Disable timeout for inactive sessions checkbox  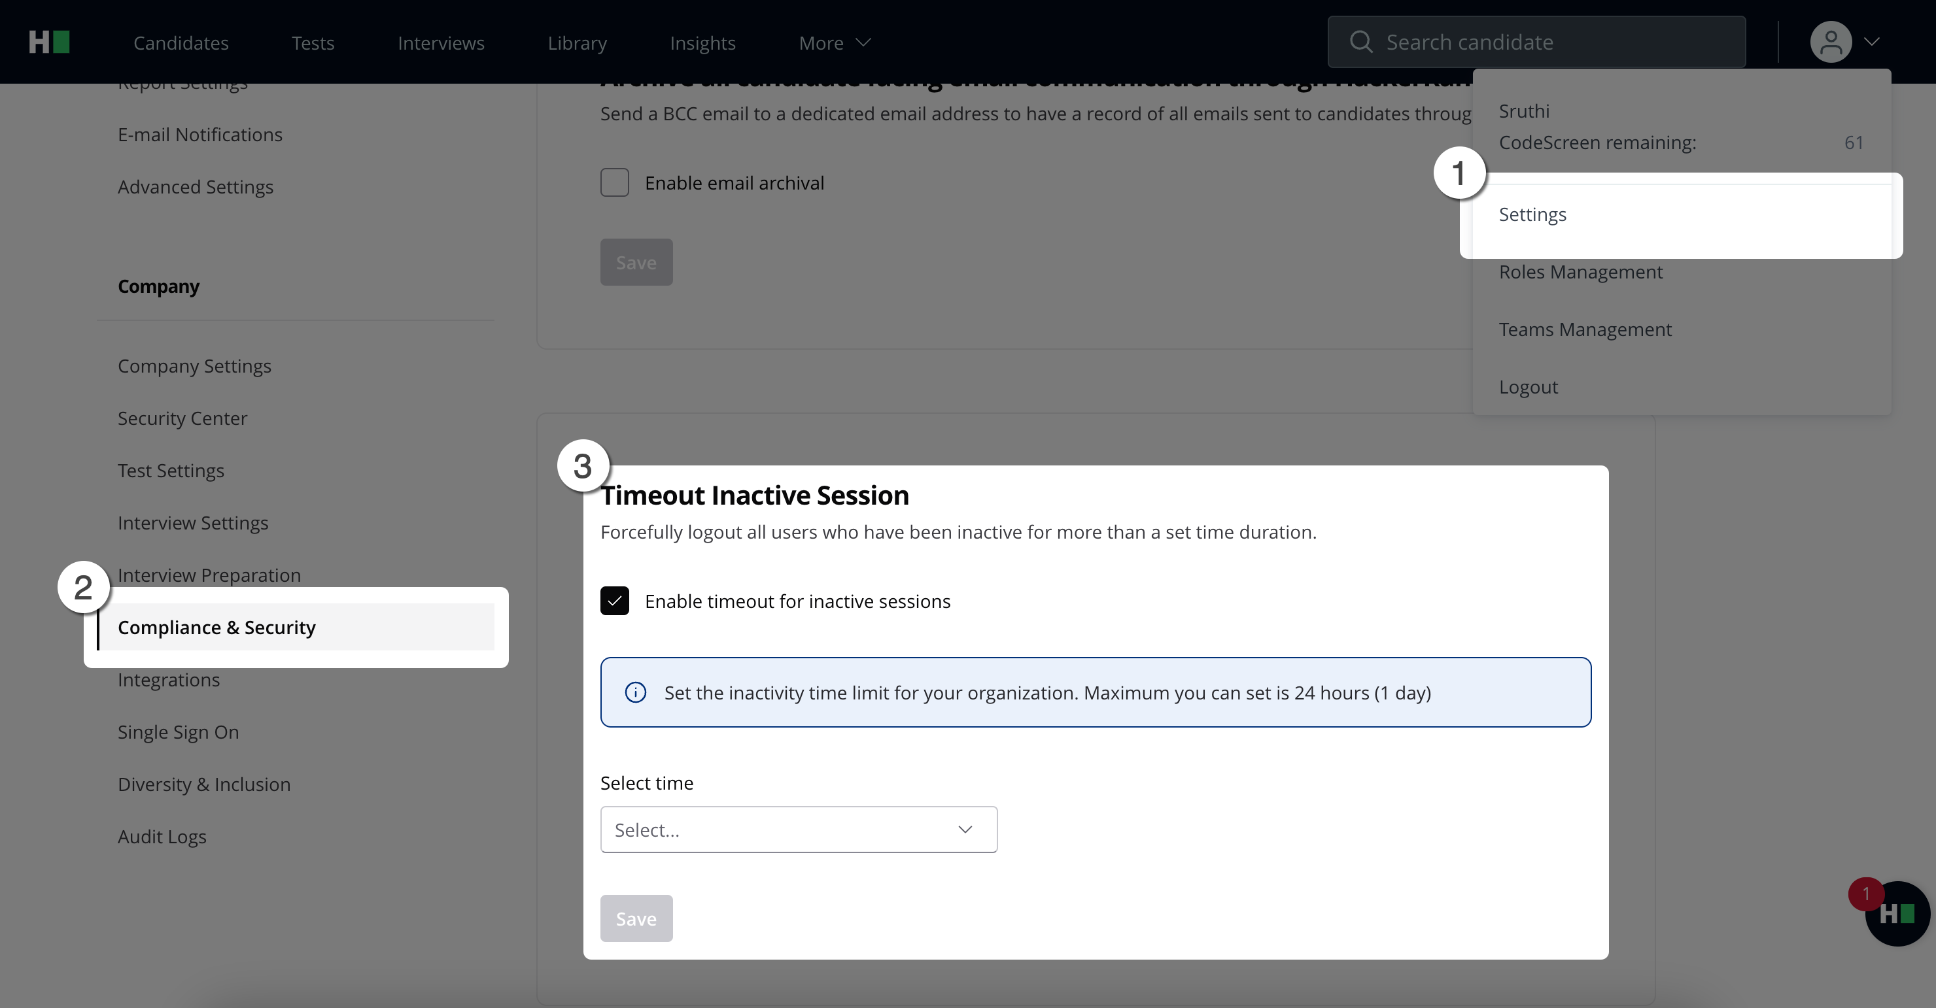tap(614, 601)
